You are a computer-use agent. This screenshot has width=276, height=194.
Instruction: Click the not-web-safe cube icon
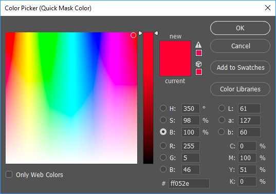coord(198,64)
